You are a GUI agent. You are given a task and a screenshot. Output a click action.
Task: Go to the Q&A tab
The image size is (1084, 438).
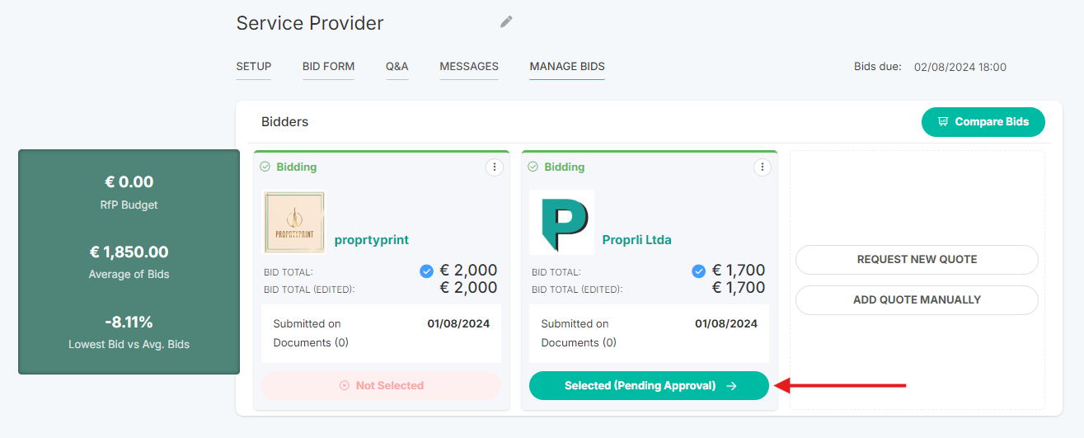(x=397, y=67)
